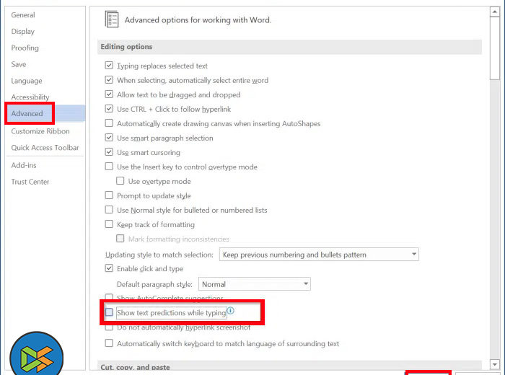
Task: Toggle Keep track of formatting checkbox
Action: (110, 224)
